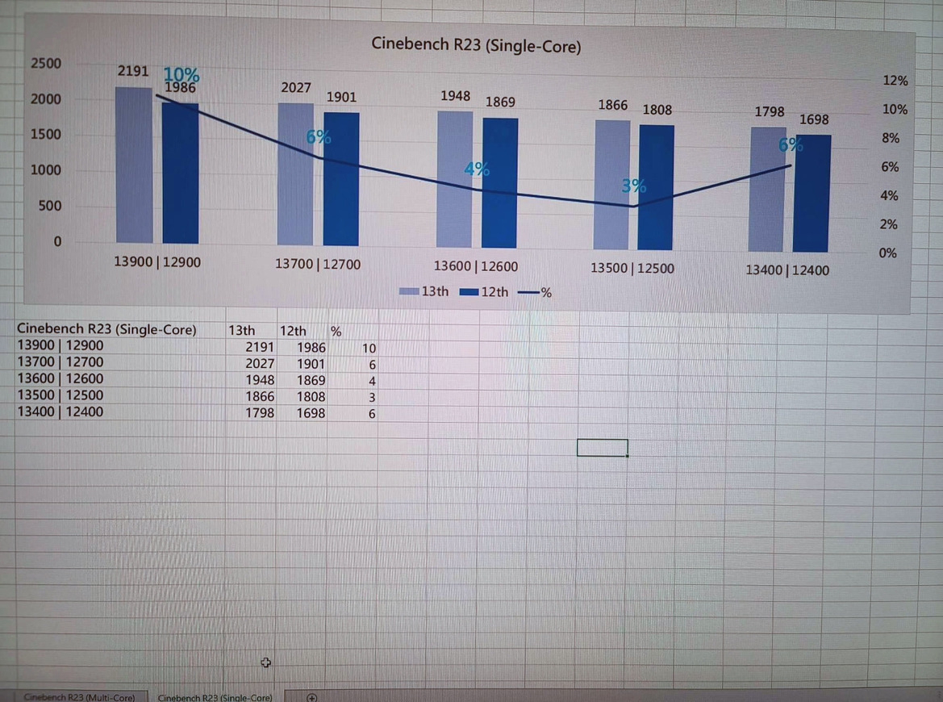
Task: Click axis label 13500 | 12500 in chart
Action: [x=632, y=268]
